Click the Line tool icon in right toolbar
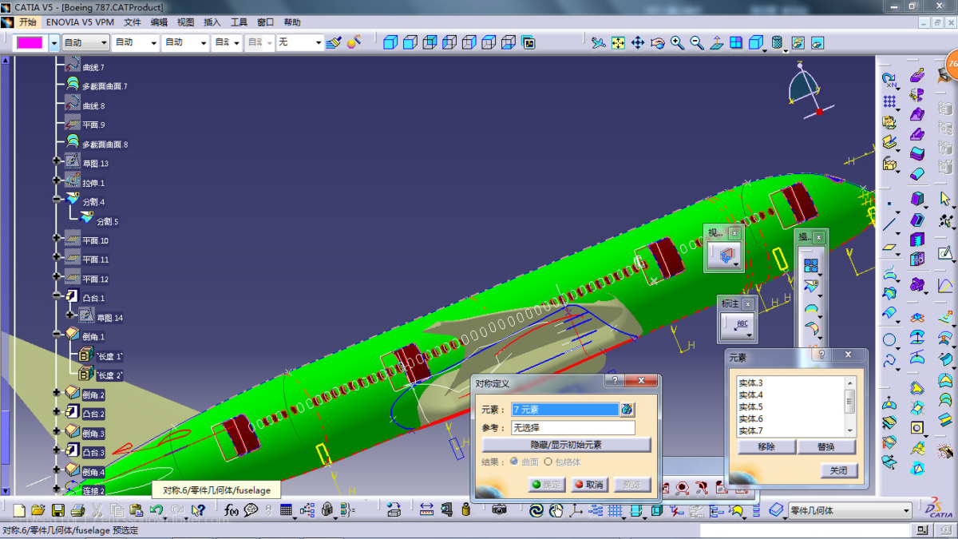The width and height of the screenshot is (958, 539). (x=889, y=224)
